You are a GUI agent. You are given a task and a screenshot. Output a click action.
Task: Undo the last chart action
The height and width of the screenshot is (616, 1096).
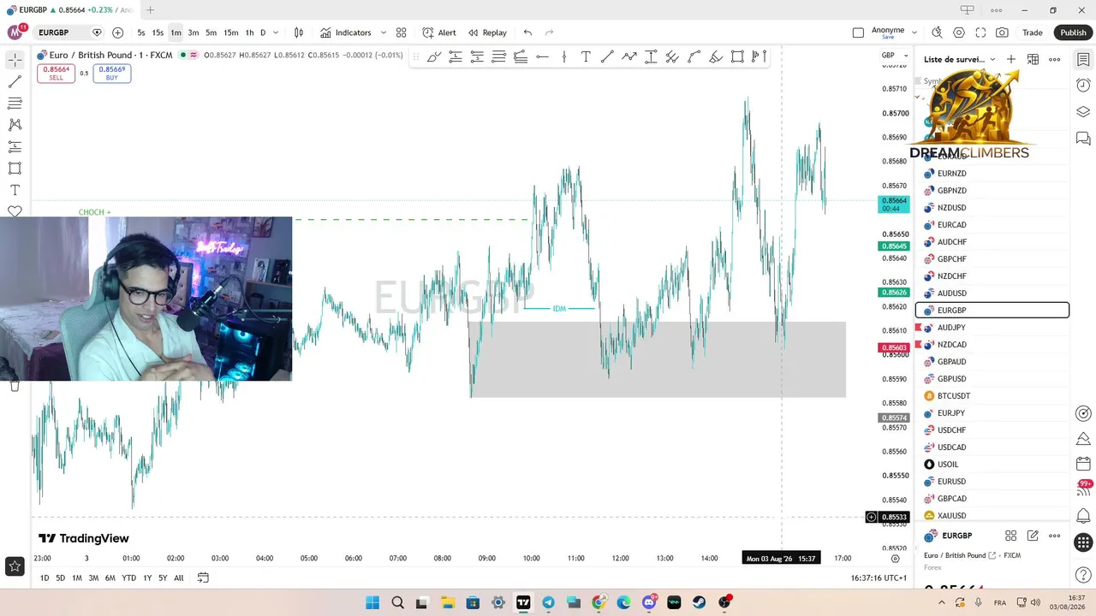point(527,33)
